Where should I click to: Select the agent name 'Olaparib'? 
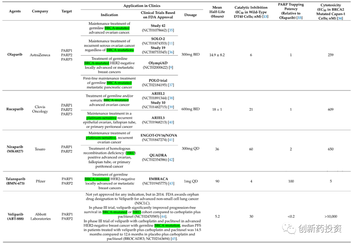15,54
